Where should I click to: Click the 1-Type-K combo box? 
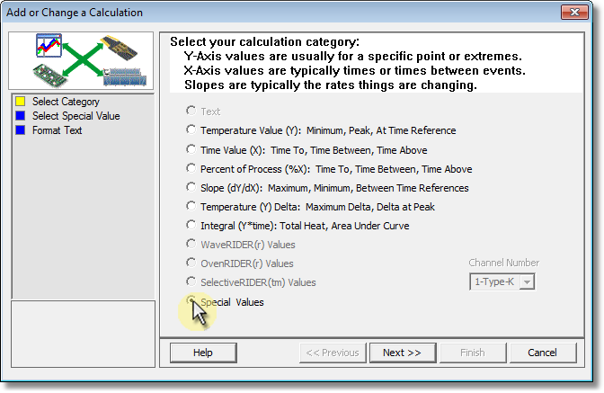click(502, 282)
